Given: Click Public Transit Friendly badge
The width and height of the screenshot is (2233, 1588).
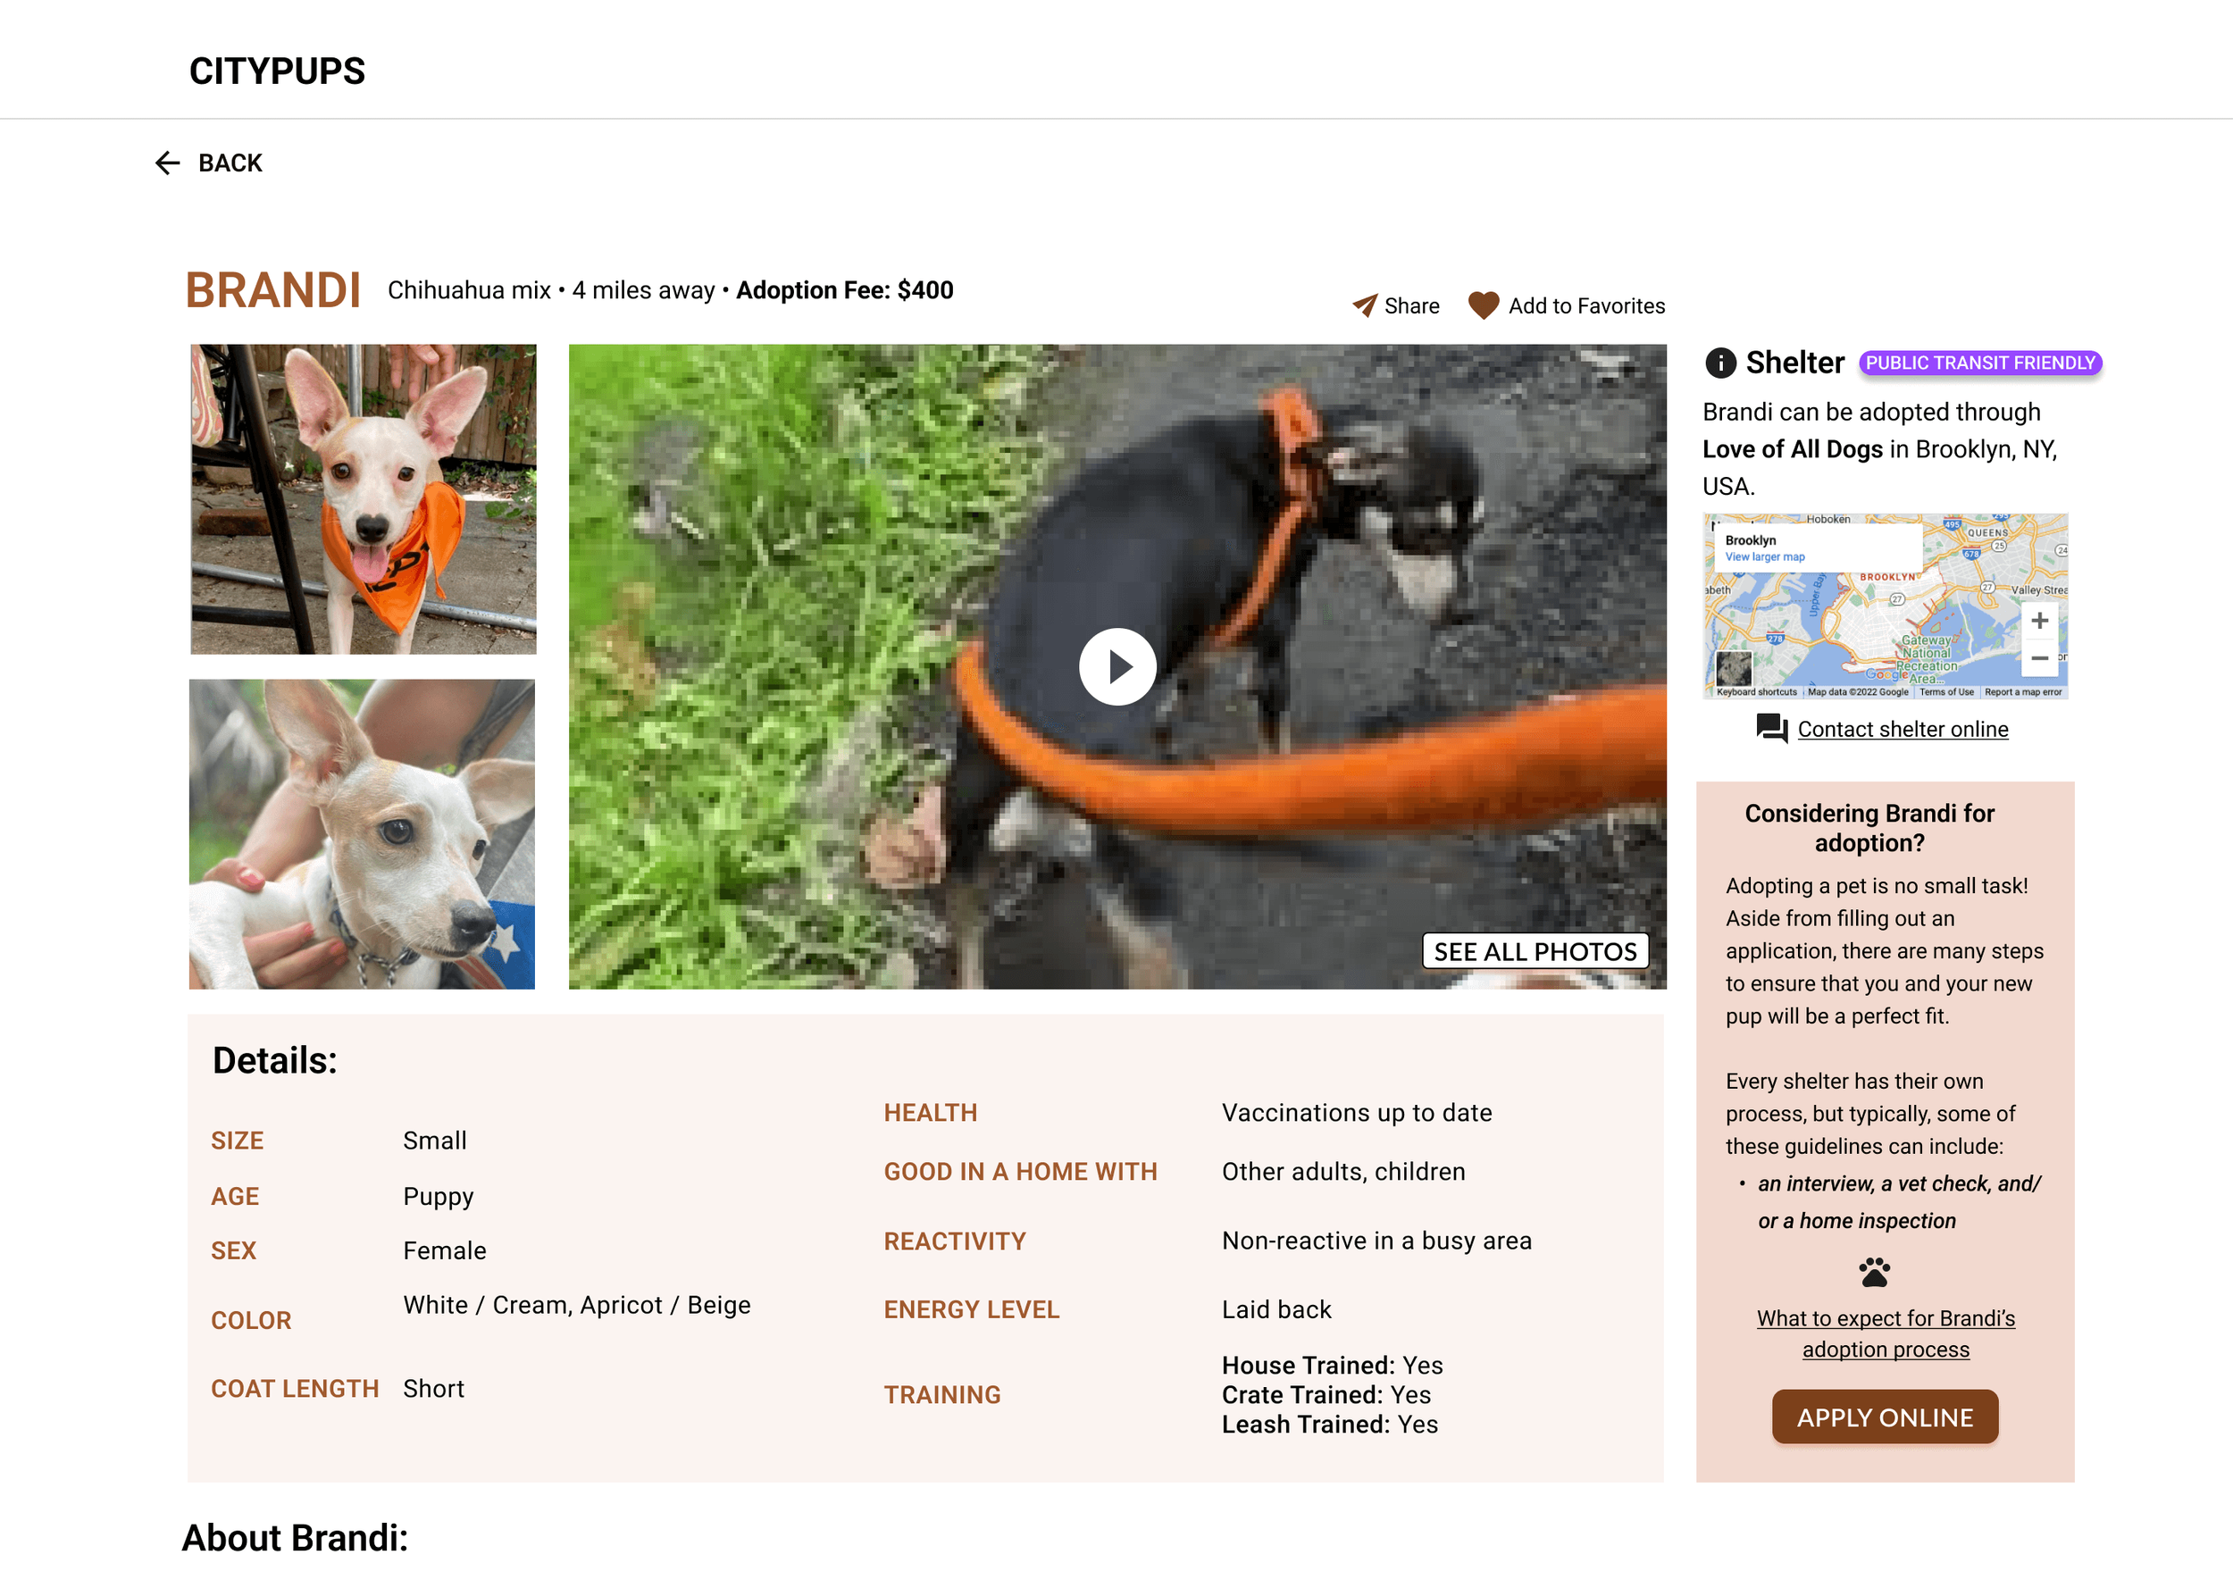Looking at the screenshot, I should pos(1980,363).
